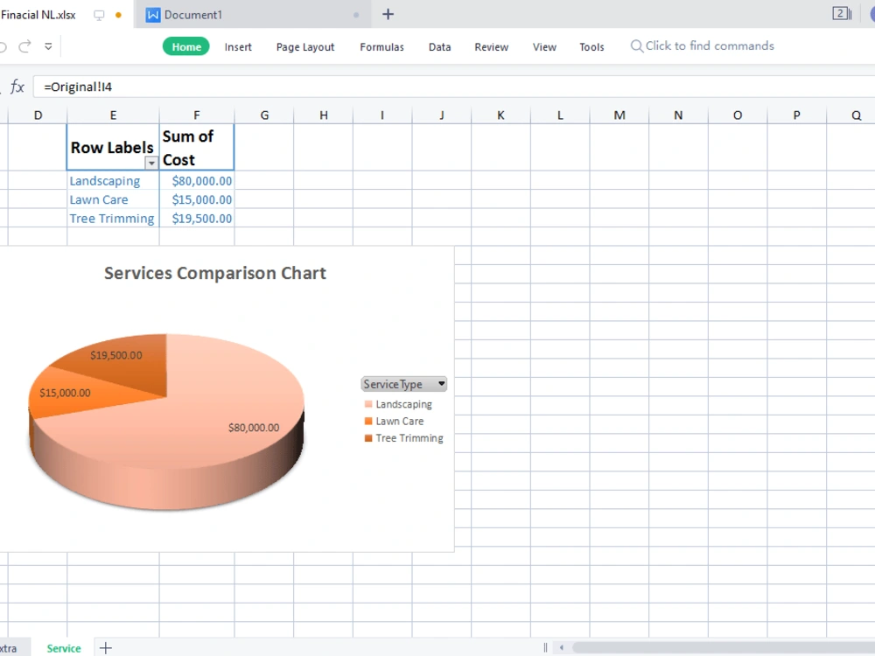
Task: Click the $80,000.00 pie data label
Action: pyautogui.click(x=254, y=428)
